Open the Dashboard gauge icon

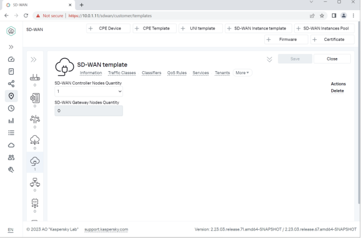pyautogui.click(x=11, y=59)
